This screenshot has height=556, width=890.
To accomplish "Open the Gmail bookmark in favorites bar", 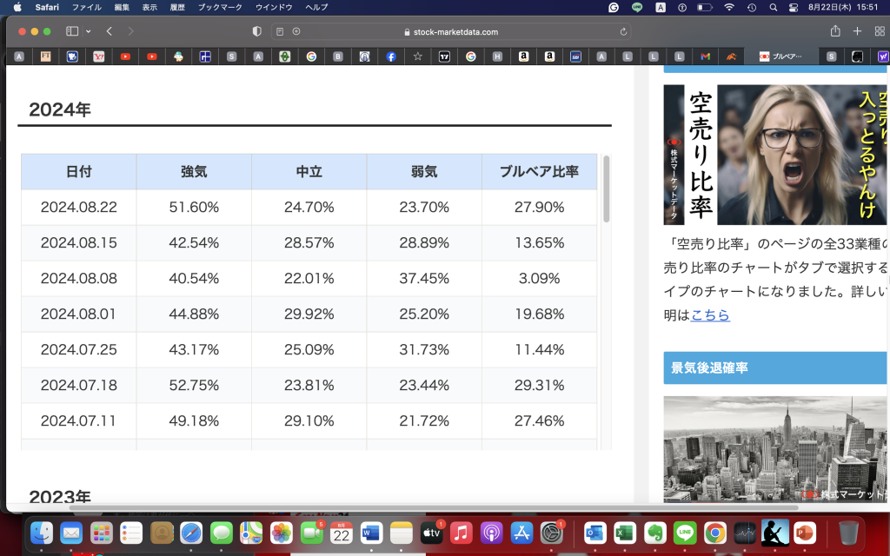I will [706, 56].
